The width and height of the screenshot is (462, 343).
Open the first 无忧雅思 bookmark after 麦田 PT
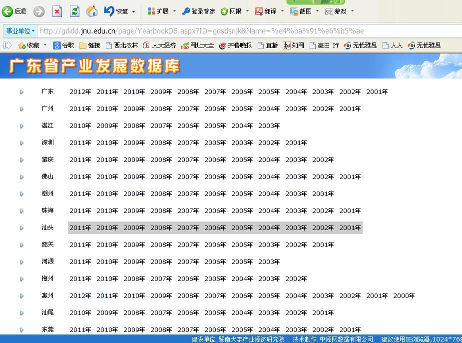[x=360, y=45]
